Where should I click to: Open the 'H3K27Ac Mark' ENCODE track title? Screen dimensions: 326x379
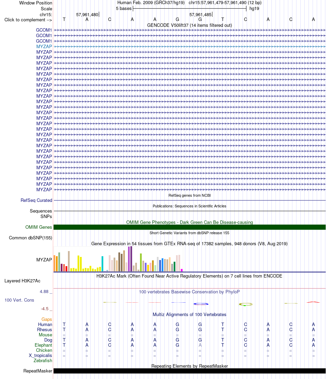pyautogui.click(x=189, y=276)
